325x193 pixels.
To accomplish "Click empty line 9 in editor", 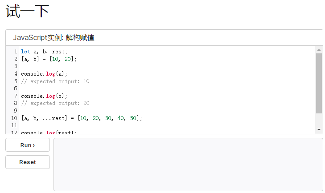I will (x=89, y=111).
